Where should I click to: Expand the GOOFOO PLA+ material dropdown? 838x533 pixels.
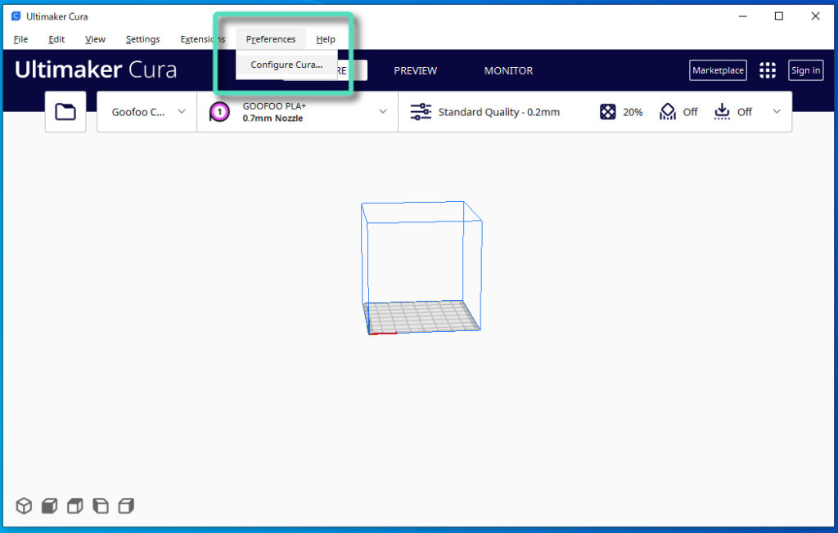click(298, 112)
